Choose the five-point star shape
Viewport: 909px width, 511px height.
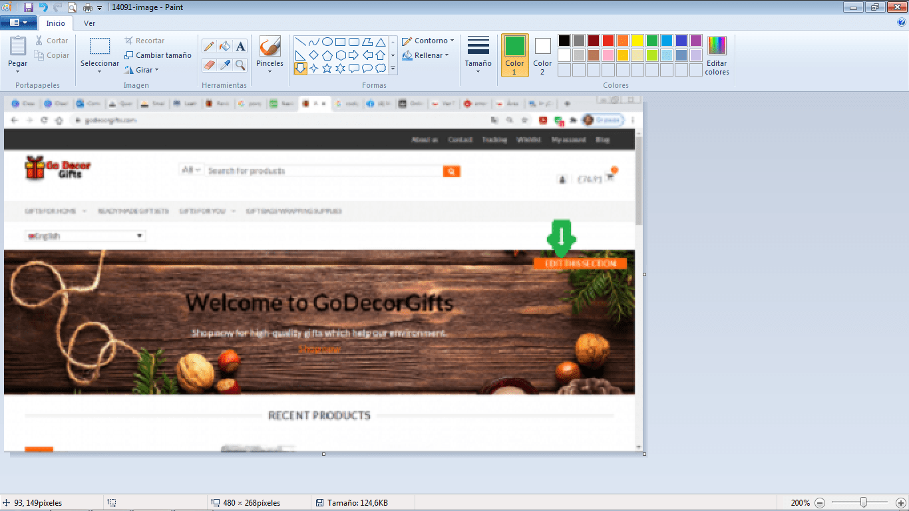[327, 69]
